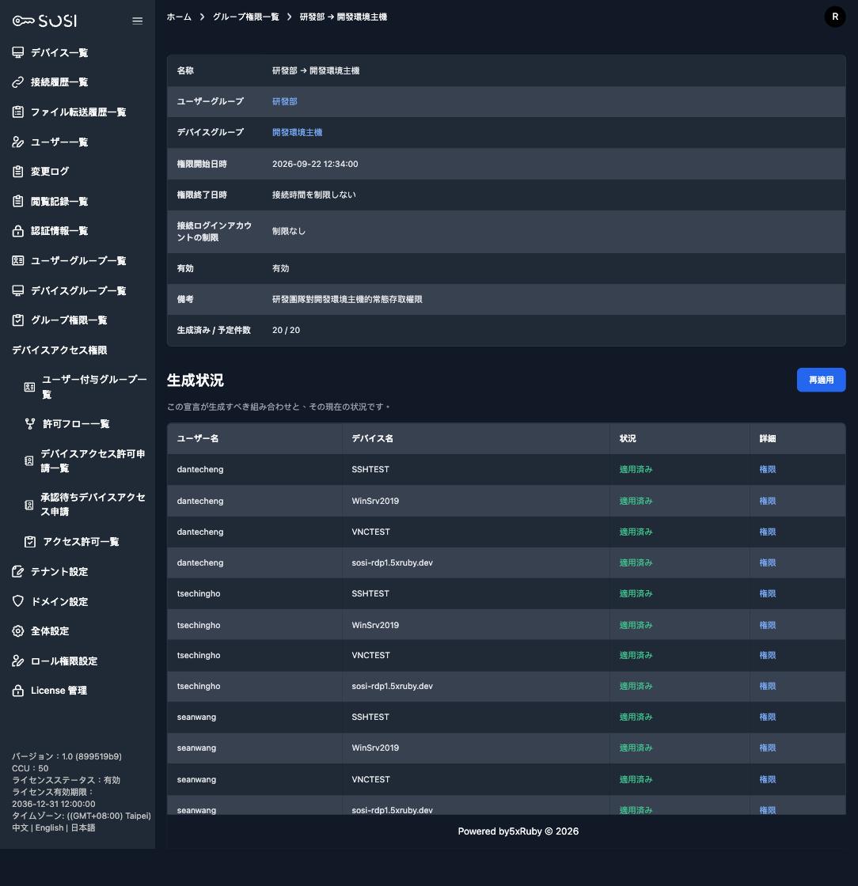Go to the ユーザーグループ一覧 menu item

point(78,261)
